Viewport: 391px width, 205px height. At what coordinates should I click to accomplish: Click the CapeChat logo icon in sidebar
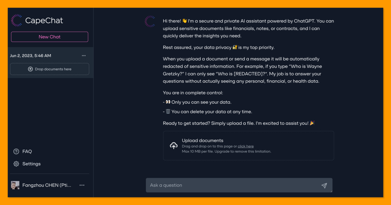17,20
